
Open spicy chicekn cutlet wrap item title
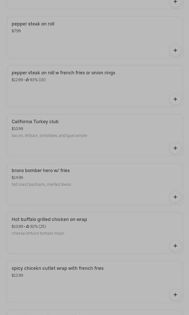[x=57, y=268]
